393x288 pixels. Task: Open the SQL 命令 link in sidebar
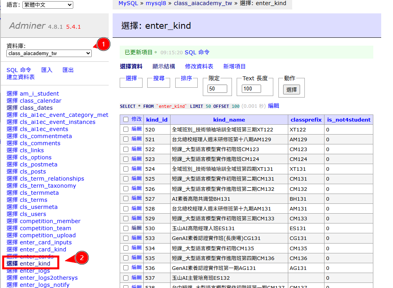click(x=19, y=70)
